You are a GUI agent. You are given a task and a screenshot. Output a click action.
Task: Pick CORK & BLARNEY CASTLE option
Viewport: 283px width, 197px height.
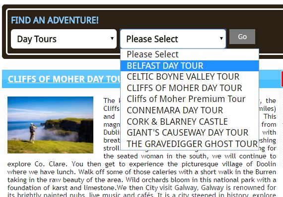pyautogui.click(x=190, y=122)
